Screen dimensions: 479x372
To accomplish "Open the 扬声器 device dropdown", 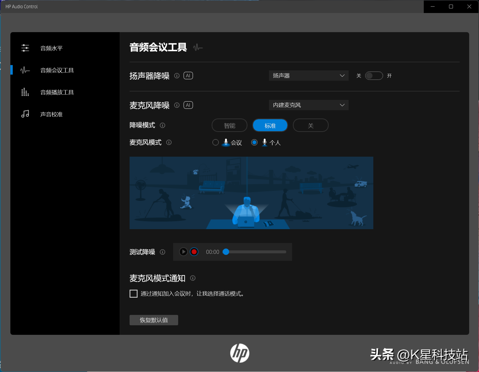I will [309, 76].
